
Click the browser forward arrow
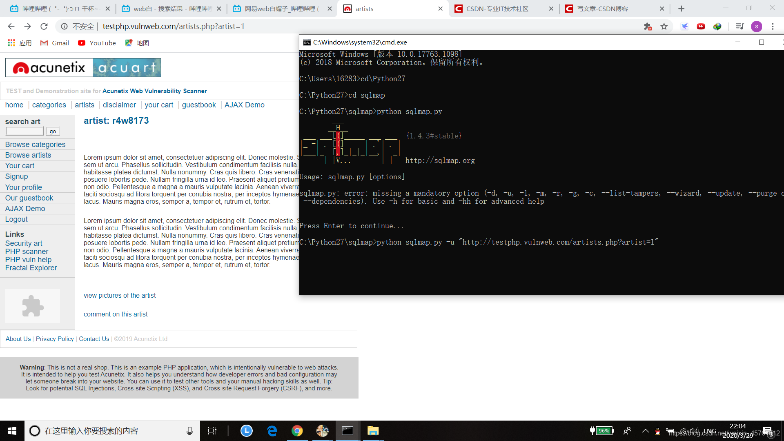27,27
